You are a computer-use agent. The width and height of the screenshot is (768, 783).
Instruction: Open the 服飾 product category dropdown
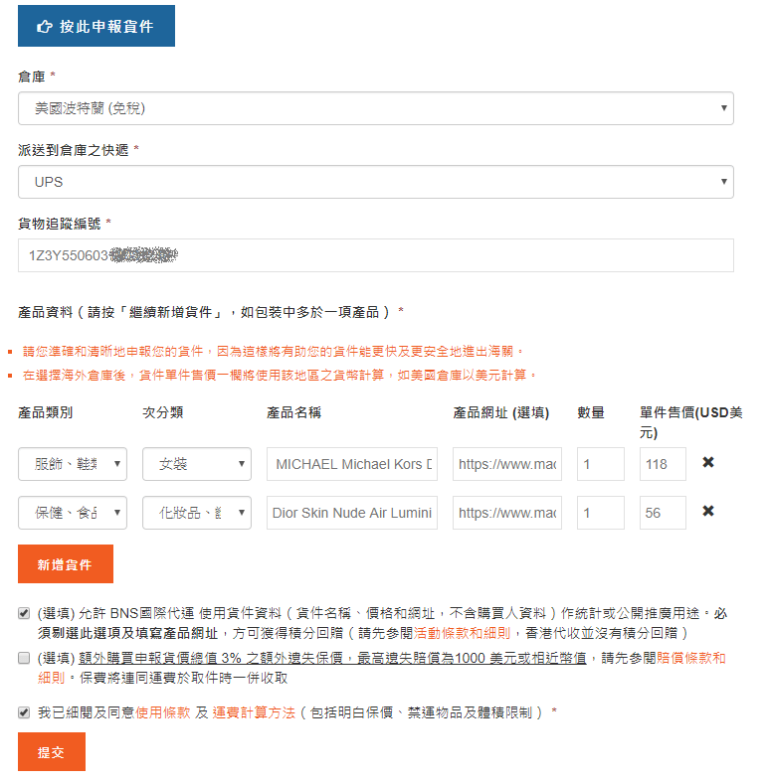(73, 464)
